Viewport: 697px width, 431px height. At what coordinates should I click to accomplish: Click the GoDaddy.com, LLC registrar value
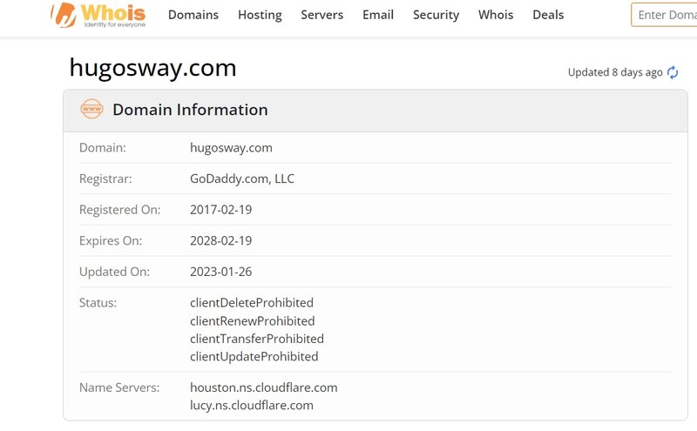[x=242, y=178]
